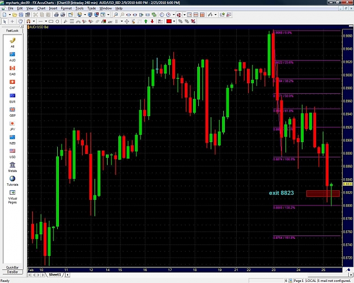The image size is (354, 283).
Task: Click the first clock icon
Action: tap(162, 15)
